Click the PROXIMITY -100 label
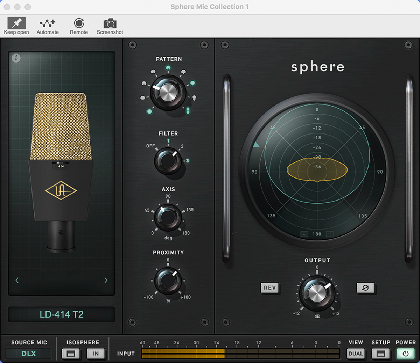This screenshot has width=420, height=363. click(149, 297)
